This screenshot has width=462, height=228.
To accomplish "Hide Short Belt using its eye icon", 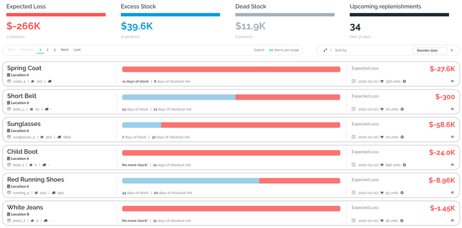I will click(x=453, y=109).
